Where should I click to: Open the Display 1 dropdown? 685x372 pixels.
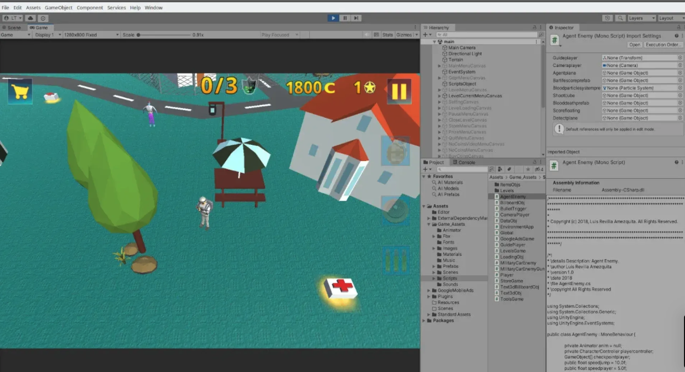click(47, 35)
